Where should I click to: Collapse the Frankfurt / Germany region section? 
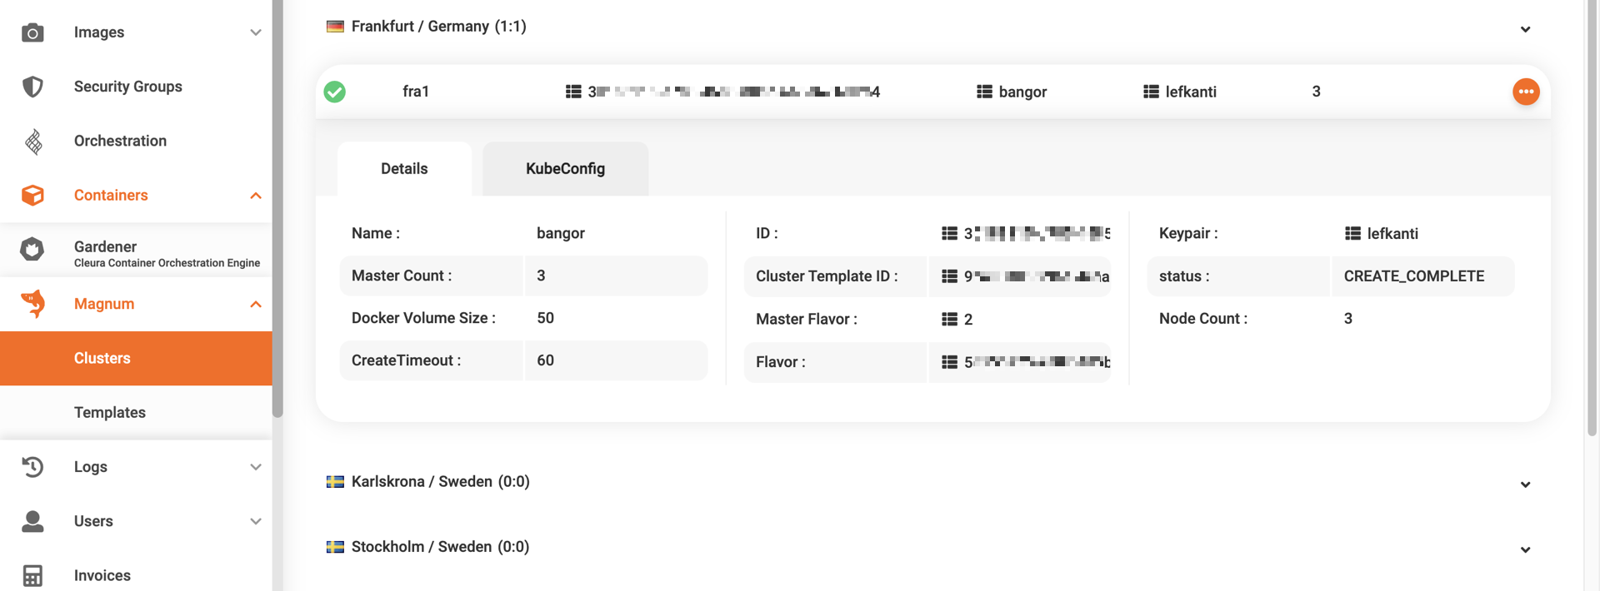(x=1525, y=29)
